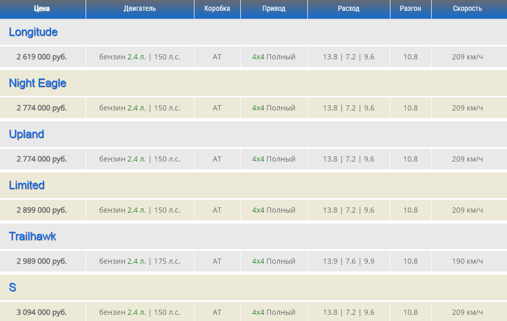Image resolution: width=507 pixels, height=321 pixels.
Task: Click the Longitude engine cell бензин 2.4 л.
Action: [x=140, y=57]
